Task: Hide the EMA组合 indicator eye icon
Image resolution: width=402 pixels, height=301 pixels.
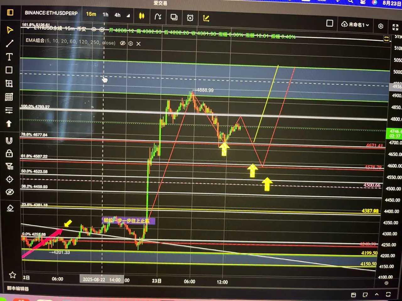Action: pyautogui.click(x=123, y=43)
